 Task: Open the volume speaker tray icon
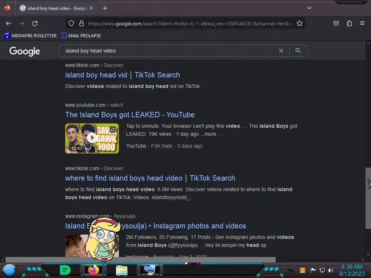(x=330, y=270)
